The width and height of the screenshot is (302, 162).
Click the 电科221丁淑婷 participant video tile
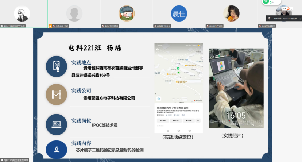tap(231, 13)
